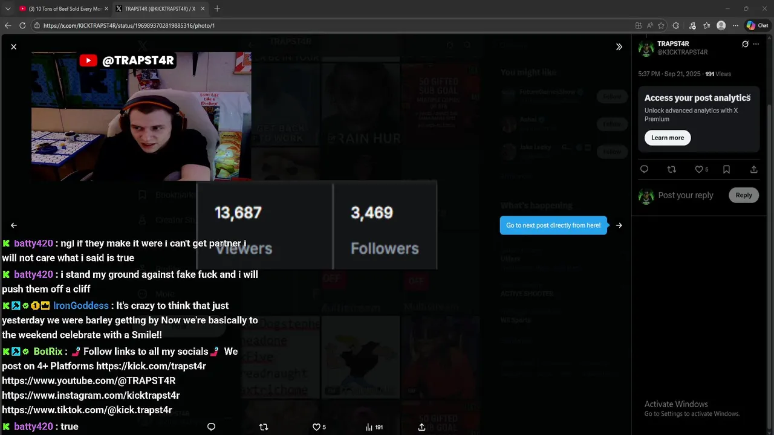Image resolution: width=774 pixels, height=435 pixels.
Task: Open media control music icon in toolbar
Action: coord(692,25)
